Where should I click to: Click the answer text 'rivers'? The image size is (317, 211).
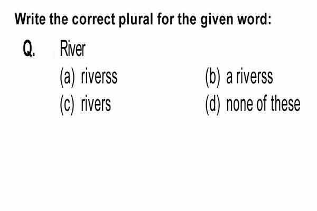coord(96,104)
